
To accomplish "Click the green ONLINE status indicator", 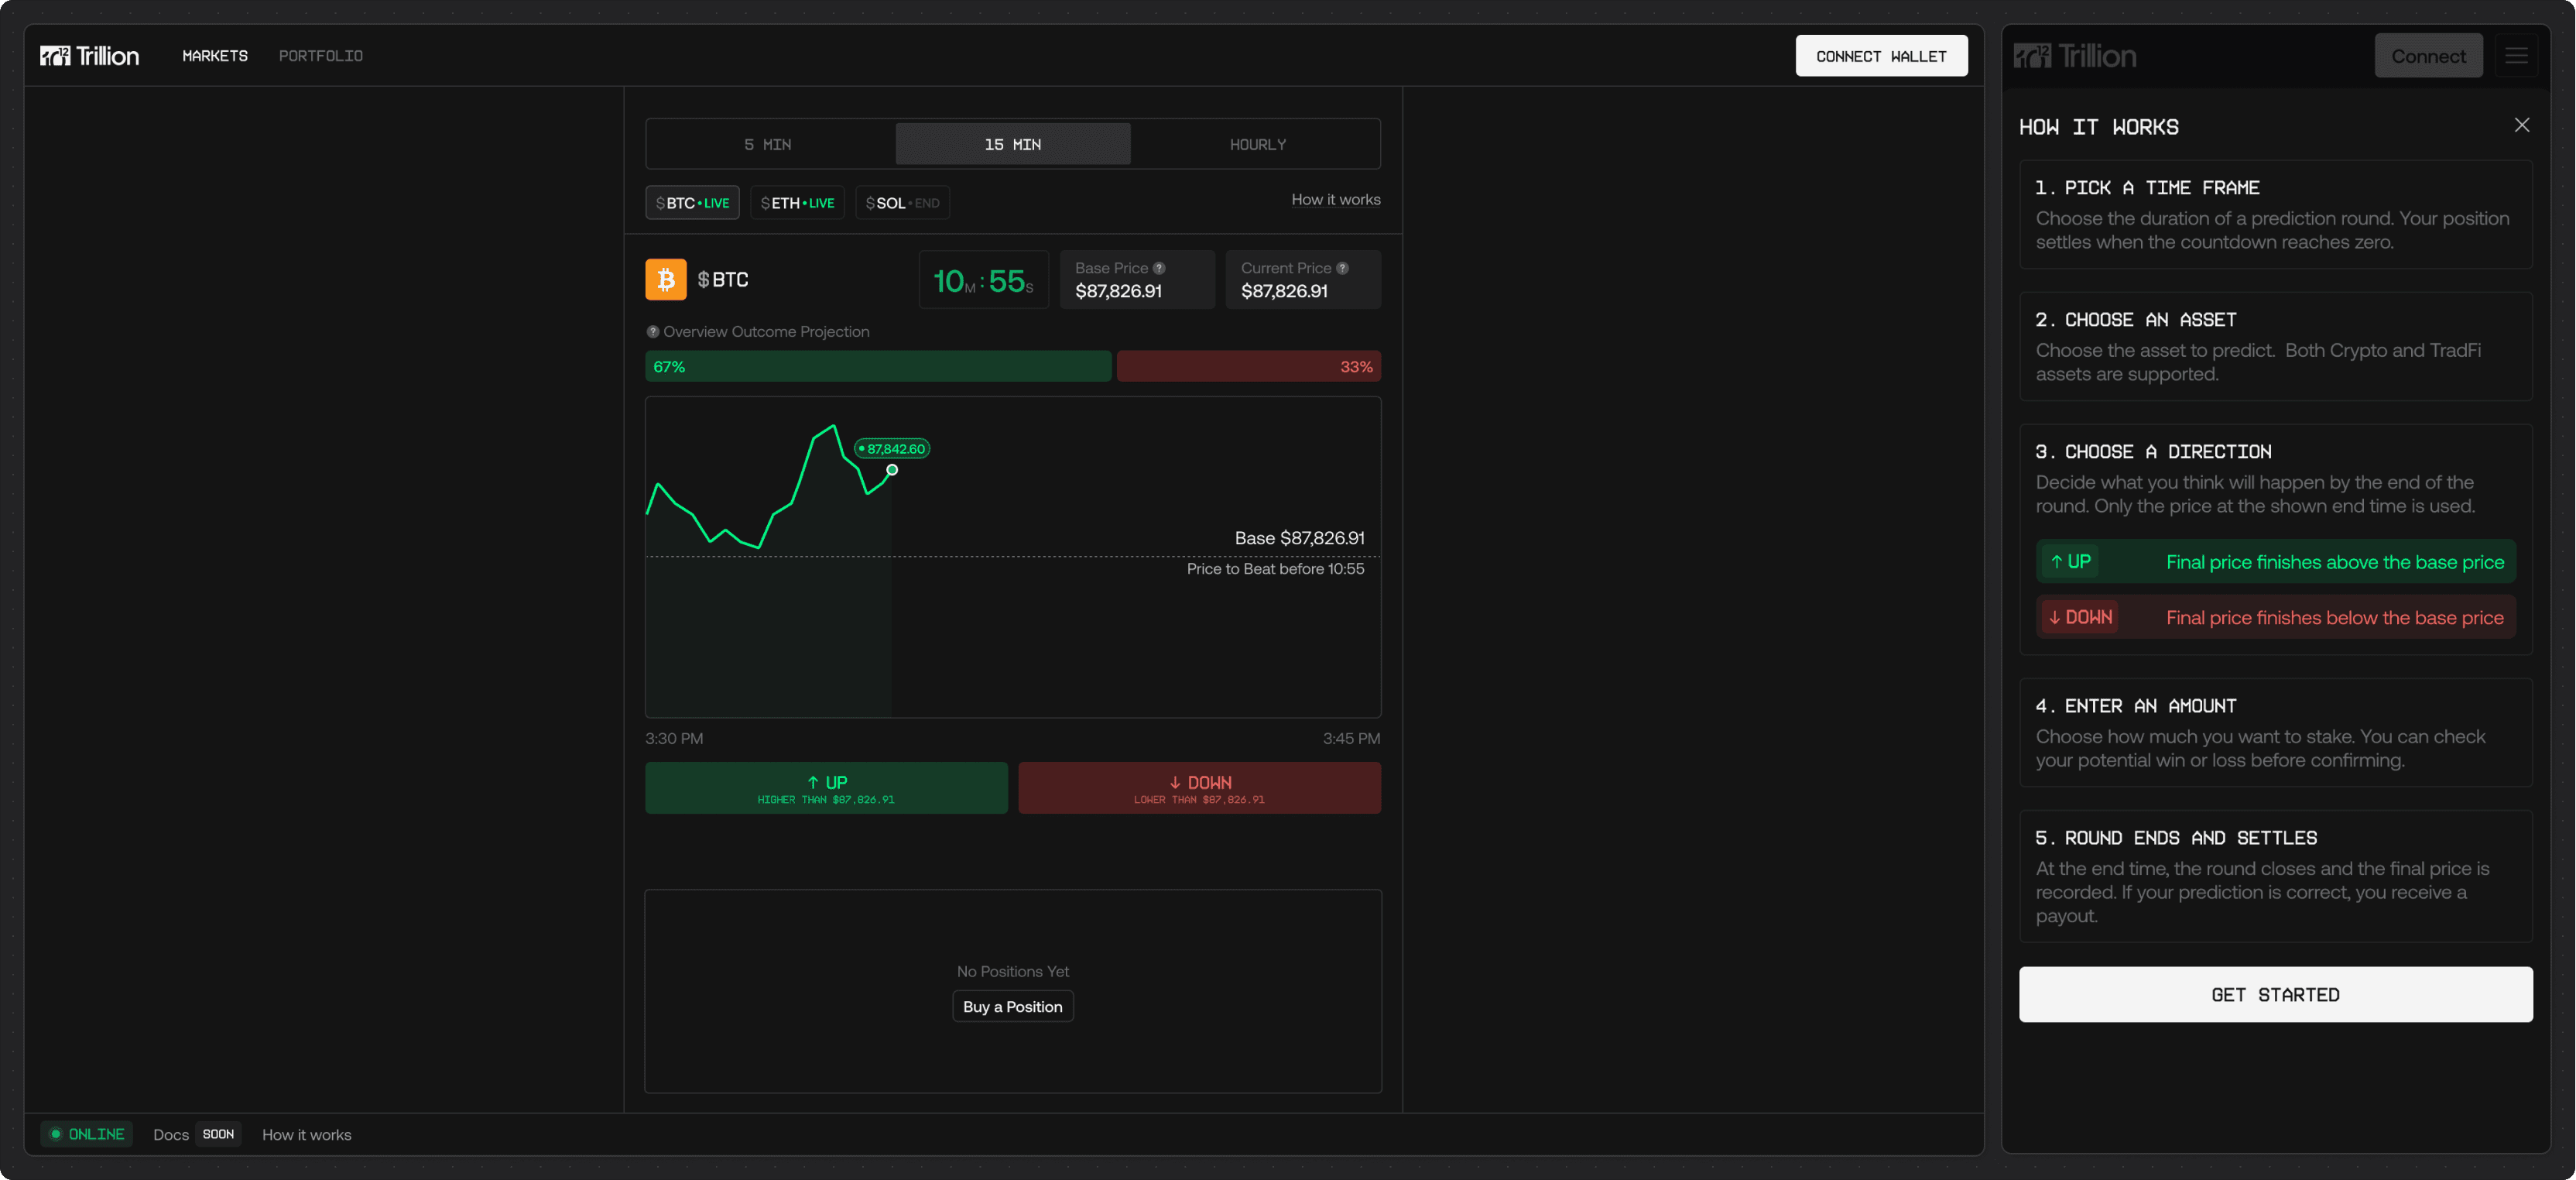I will click(x=87, y=1134).
